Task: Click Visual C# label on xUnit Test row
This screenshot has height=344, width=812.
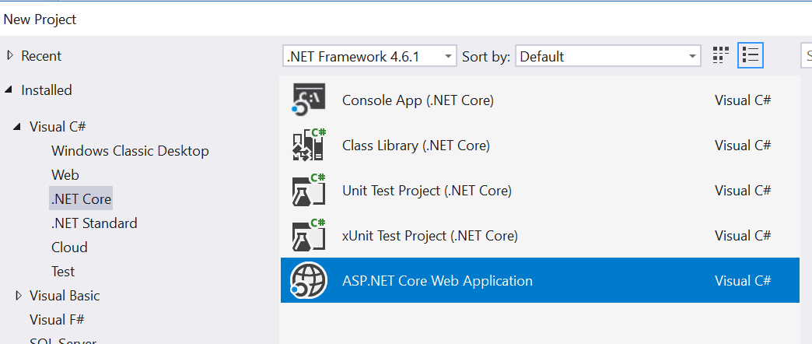Action: click(x=743, y=236)
